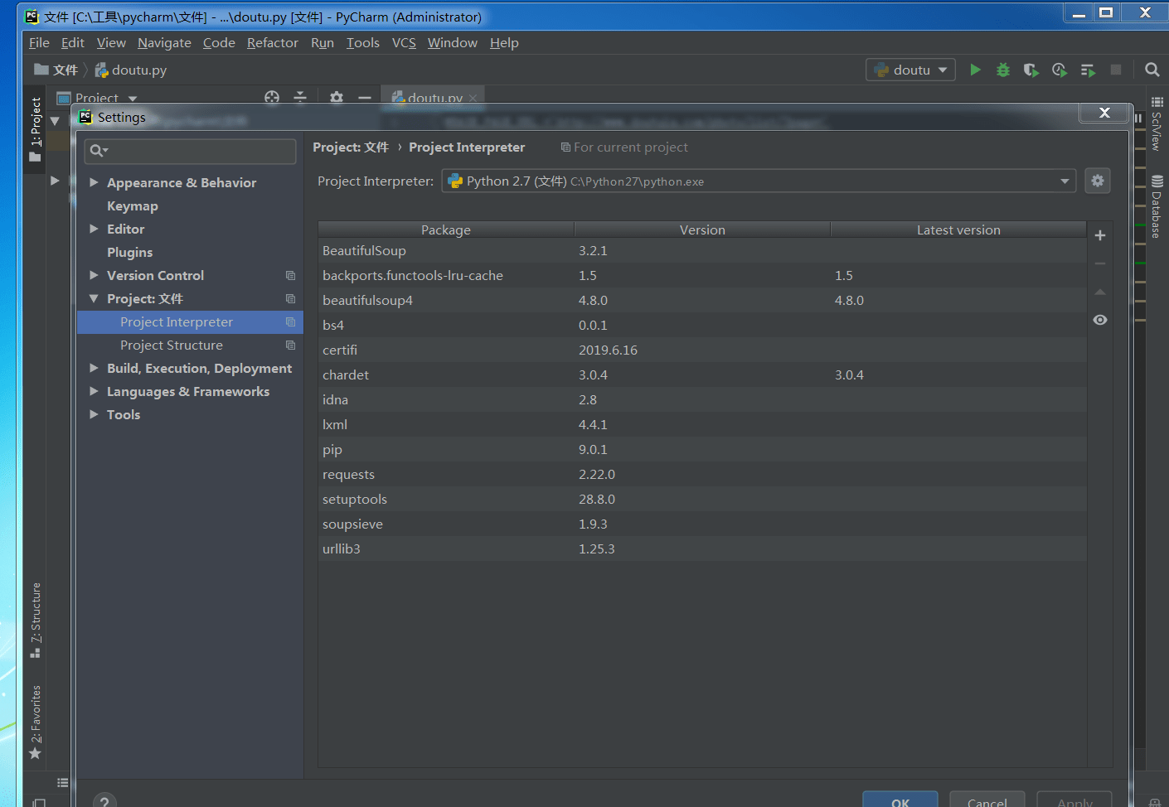Select Project Interpreter settings item
Screen dimensions: 1169x807
click(190, 321)
